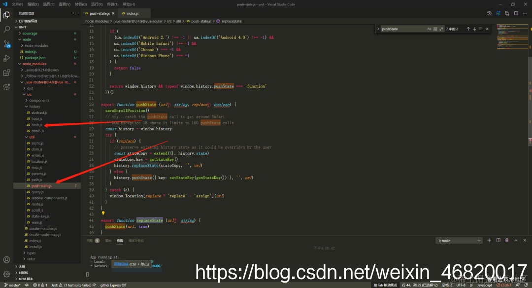This screenshot has width=532, height=288.
Task: Open the Run and Debug view
Action: coord(6,58)
